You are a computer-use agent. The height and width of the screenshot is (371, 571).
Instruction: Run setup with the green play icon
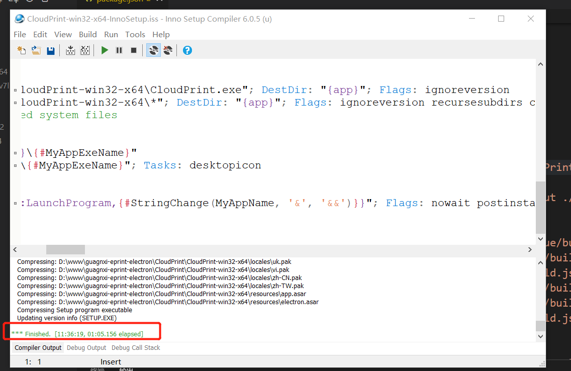[x=105, y=50]
